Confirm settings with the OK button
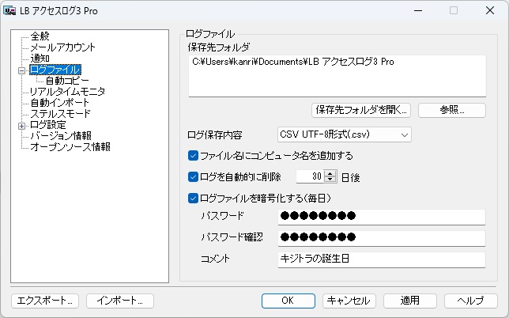509x318 pixels. [x=288, y=301]
